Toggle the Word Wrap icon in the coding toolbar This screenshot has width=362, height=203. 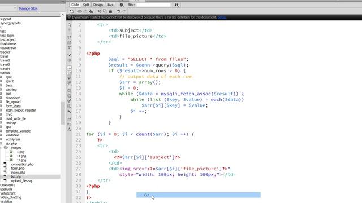coord(69,78)
